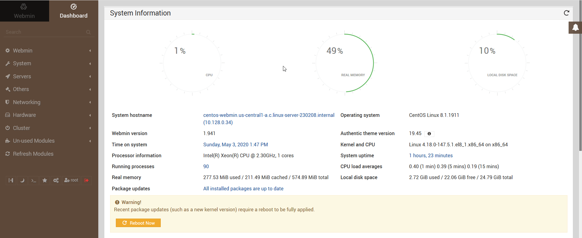Open 'All installed packages are up to date'
582x238 pixels.
[x=243, y=189]
